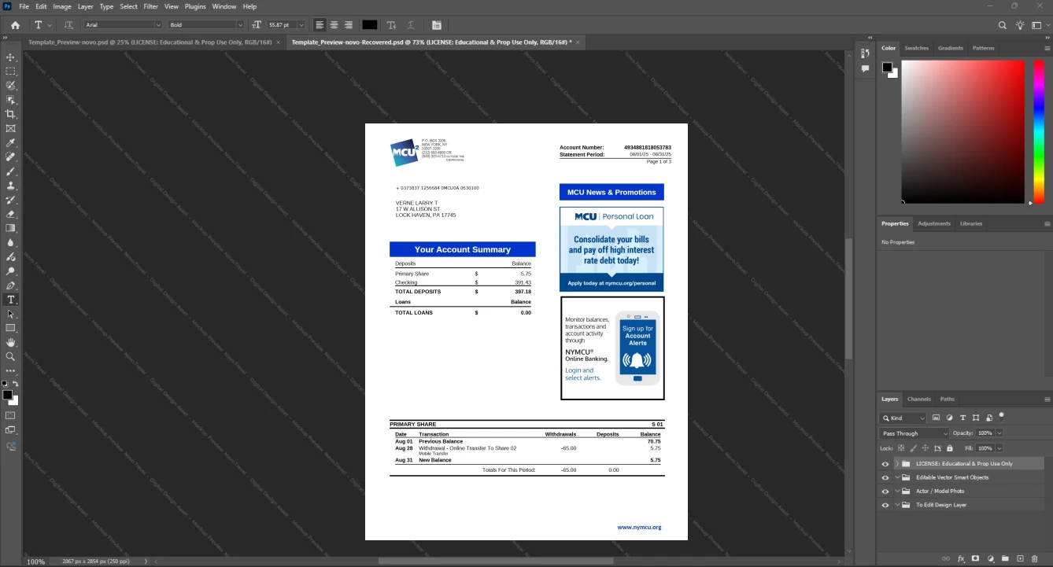Screen dimensions: 1053x567
Task: Left align text in options bar
Action: [320, 25]
